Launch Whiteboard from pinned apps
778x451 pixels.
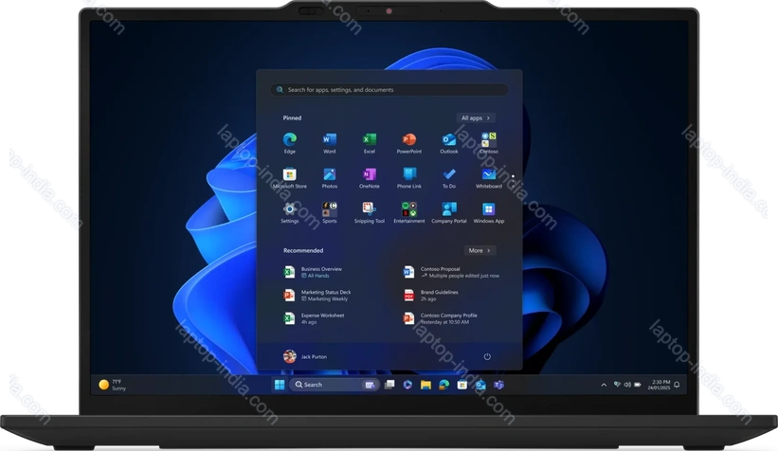(x=488, y=175)
